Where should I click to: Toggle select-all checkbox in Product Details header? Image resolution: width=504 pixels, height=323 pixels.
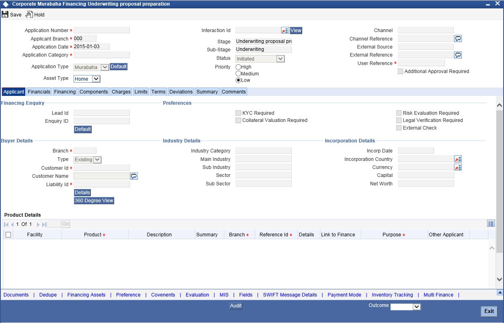tap(8, 235)
